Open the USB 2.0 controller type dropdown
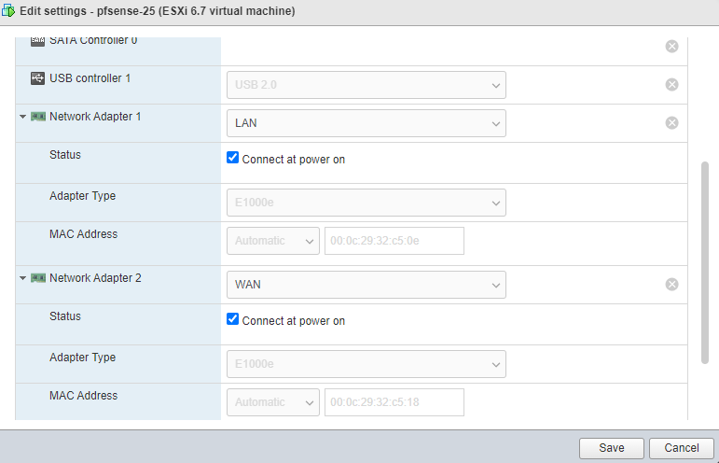Screen dimensions: 719x463 coord(366,85)
